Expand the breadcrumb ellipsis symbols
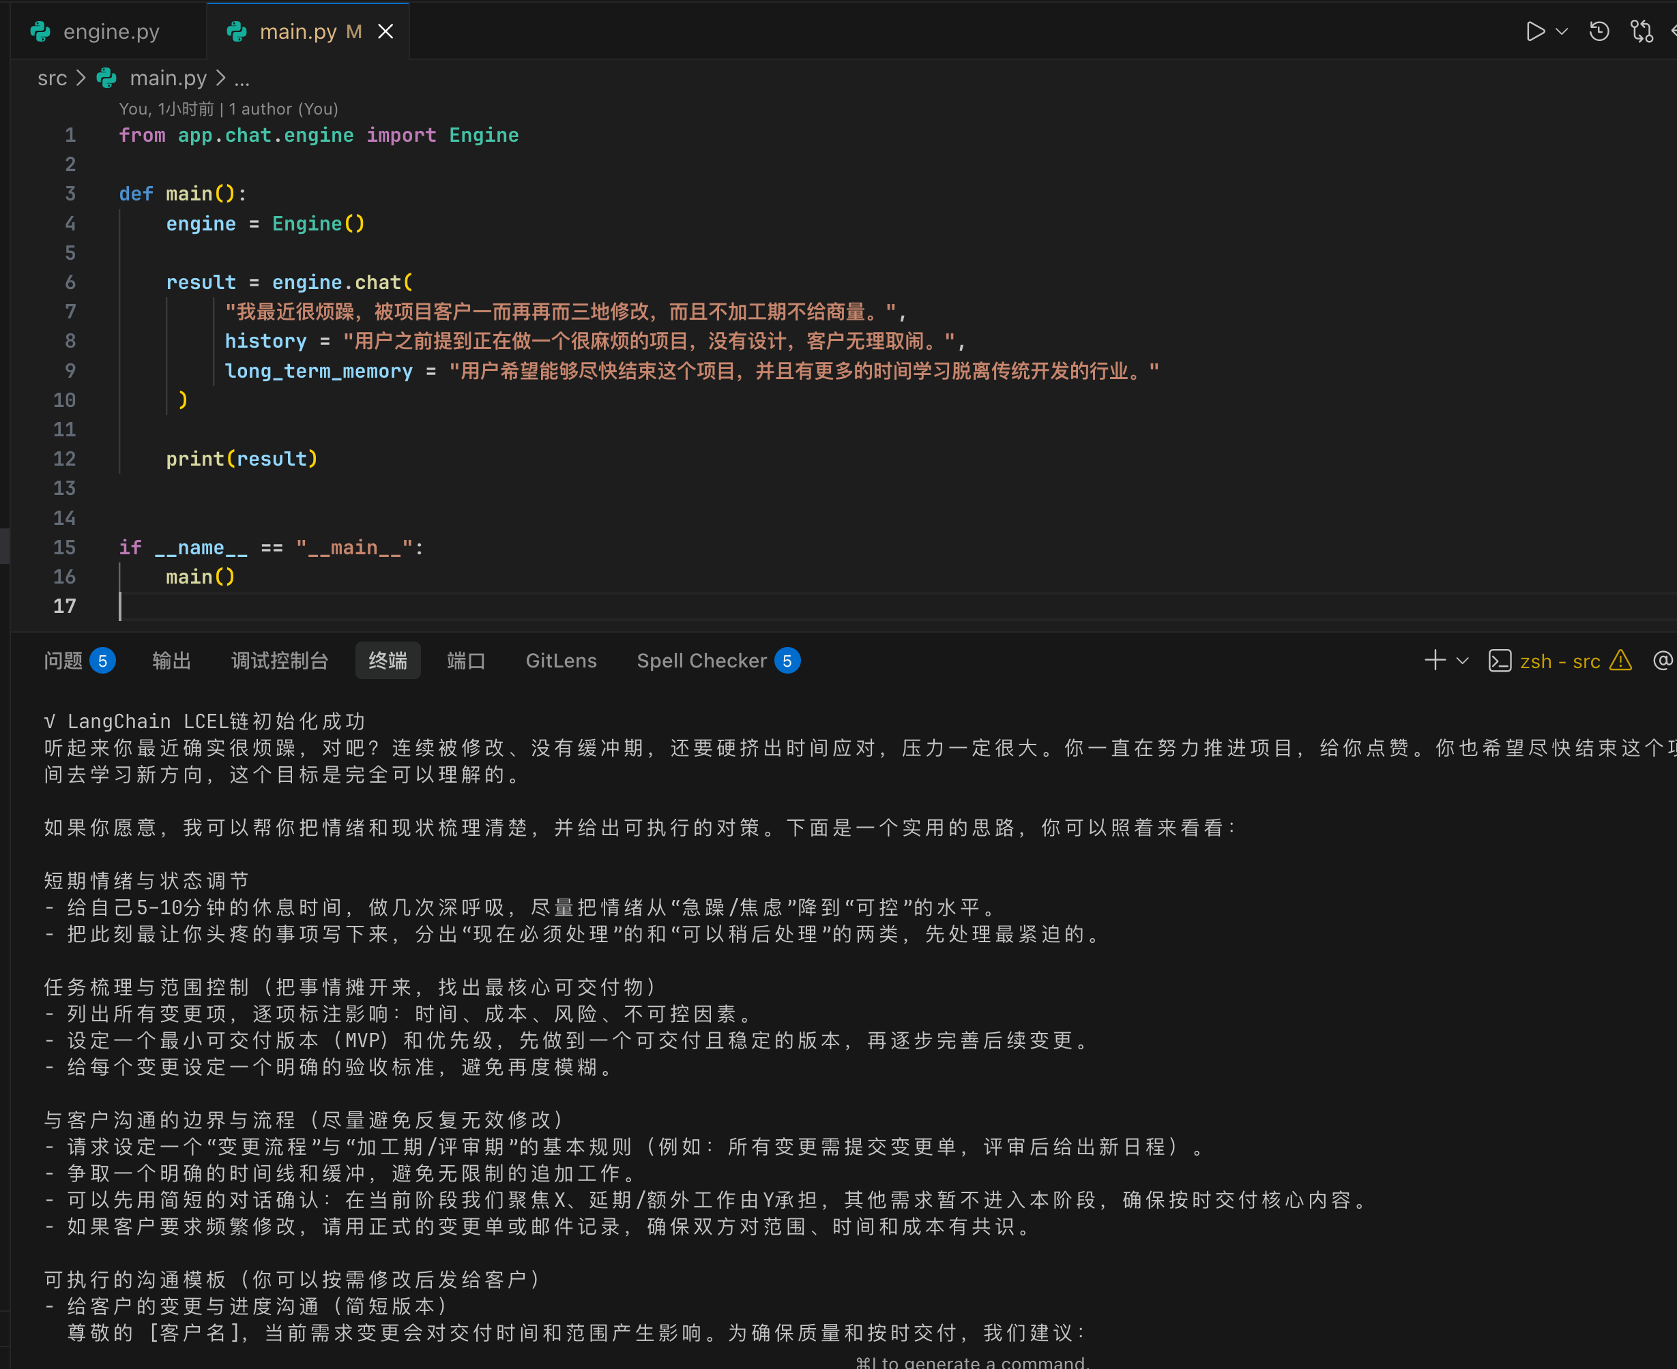Viewport: 1677px width, 1369px height. pyautogui.click(x=242, y=78)
